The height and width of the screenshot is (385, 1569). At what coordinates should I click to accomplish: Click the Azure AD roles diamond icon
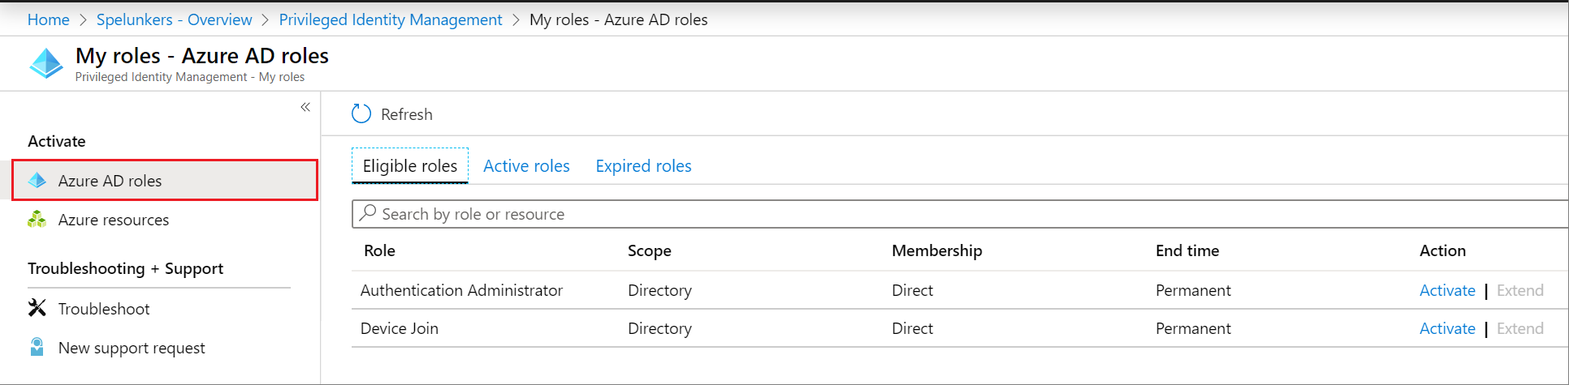pos(37,181)
